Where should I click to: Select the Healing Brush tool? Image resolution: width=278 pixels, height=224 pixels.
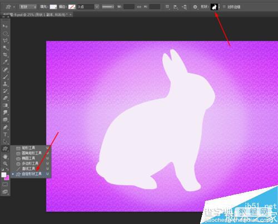pyautogui.click(x=5, y=69)
